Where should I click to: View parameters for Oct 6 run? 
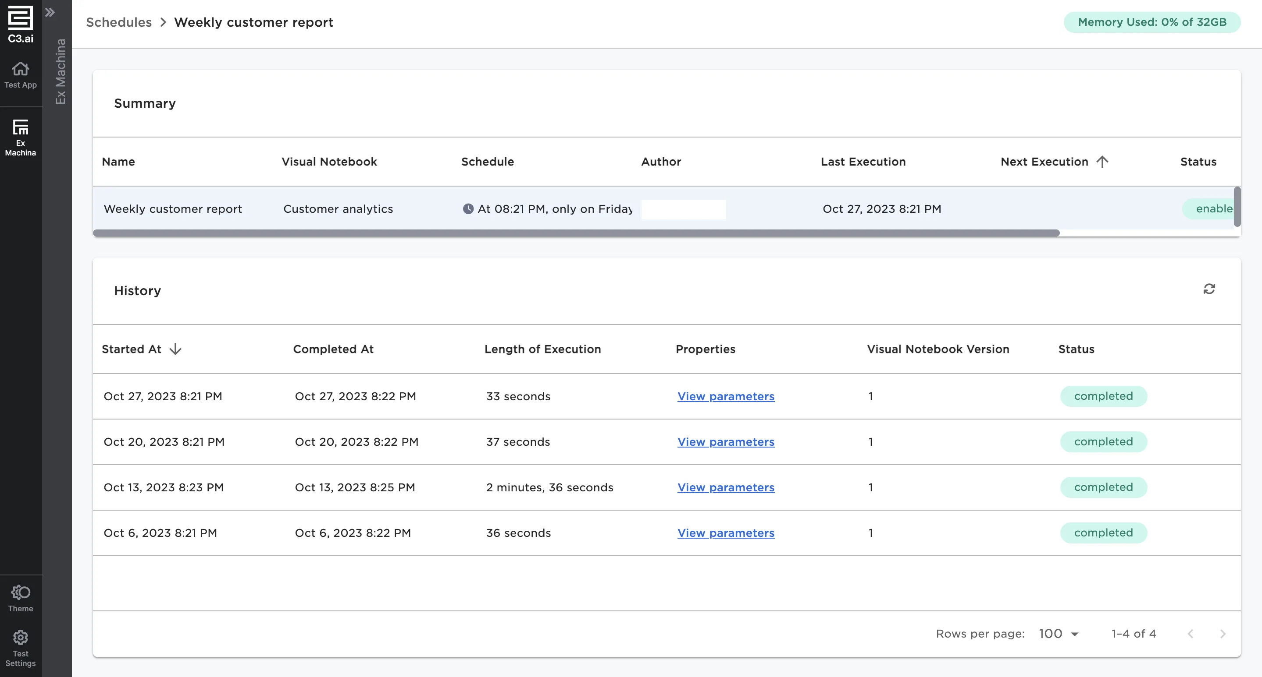point(726,533)
